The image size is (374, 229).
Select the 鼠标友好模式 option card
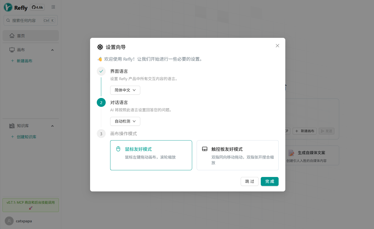[x=151, y=155]
